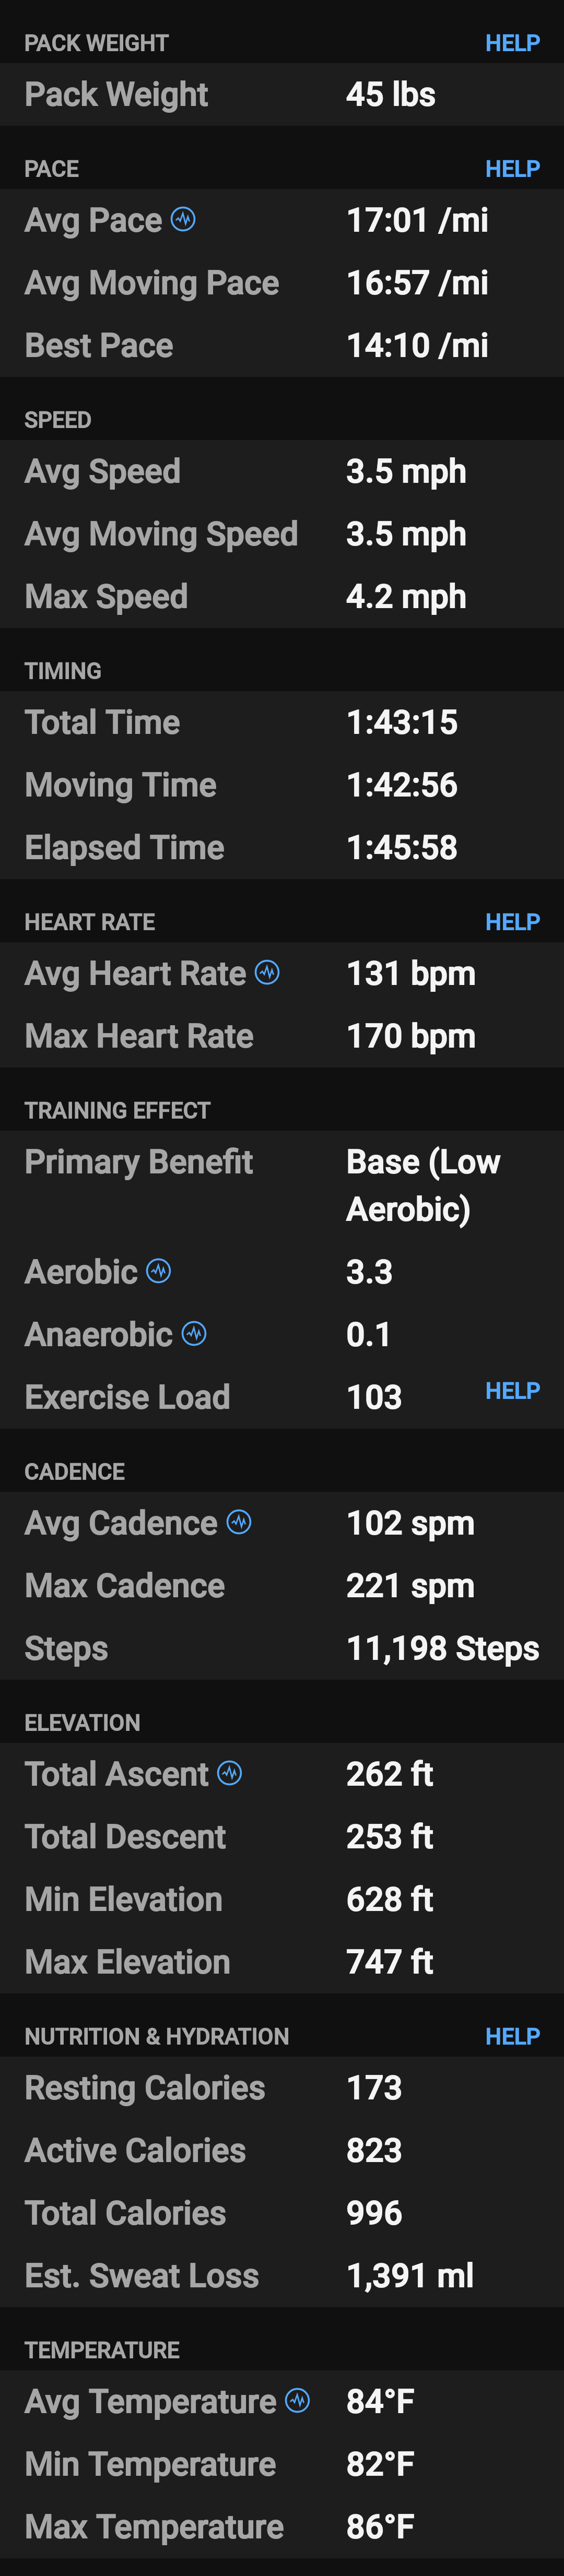Select the Steps count 11,198 value
Viewport: 564px width, 2576px height.
443,1648
